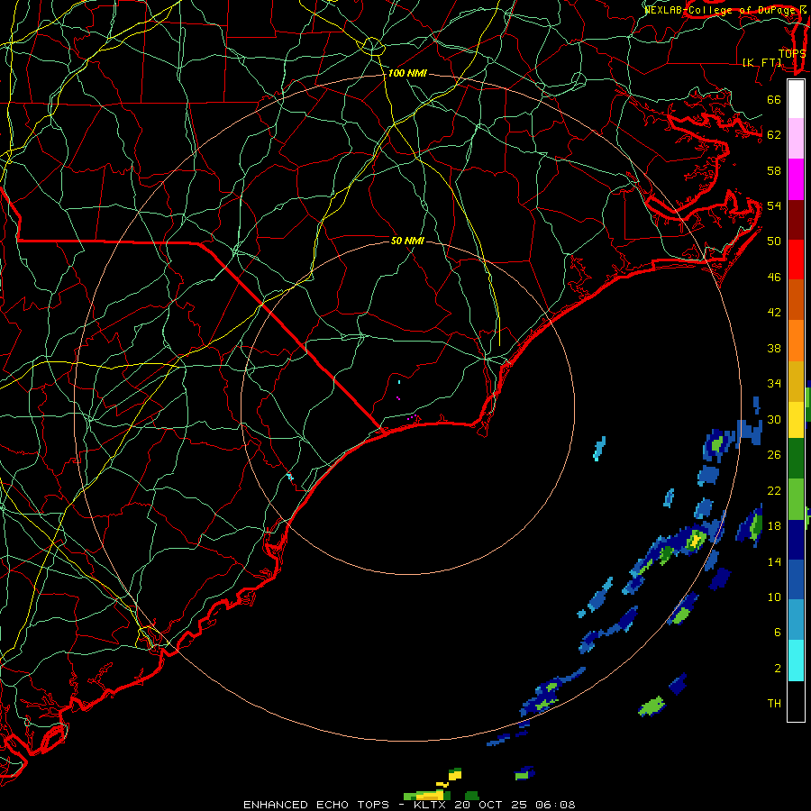This screenshot has width=811, height=811.
Task: Click the medium blue 14 kft legend swatch
Action: (796, 579)
